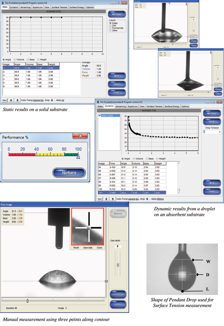224x326 pixels.
Task: Choose Height plot radio in Static window
Action: tap(38, 60)
